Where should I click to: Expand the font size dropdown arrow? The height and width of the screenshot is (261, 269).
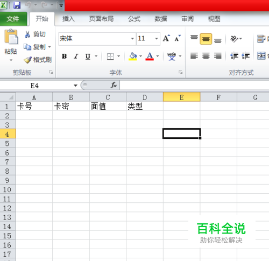(x=157, y=39)
